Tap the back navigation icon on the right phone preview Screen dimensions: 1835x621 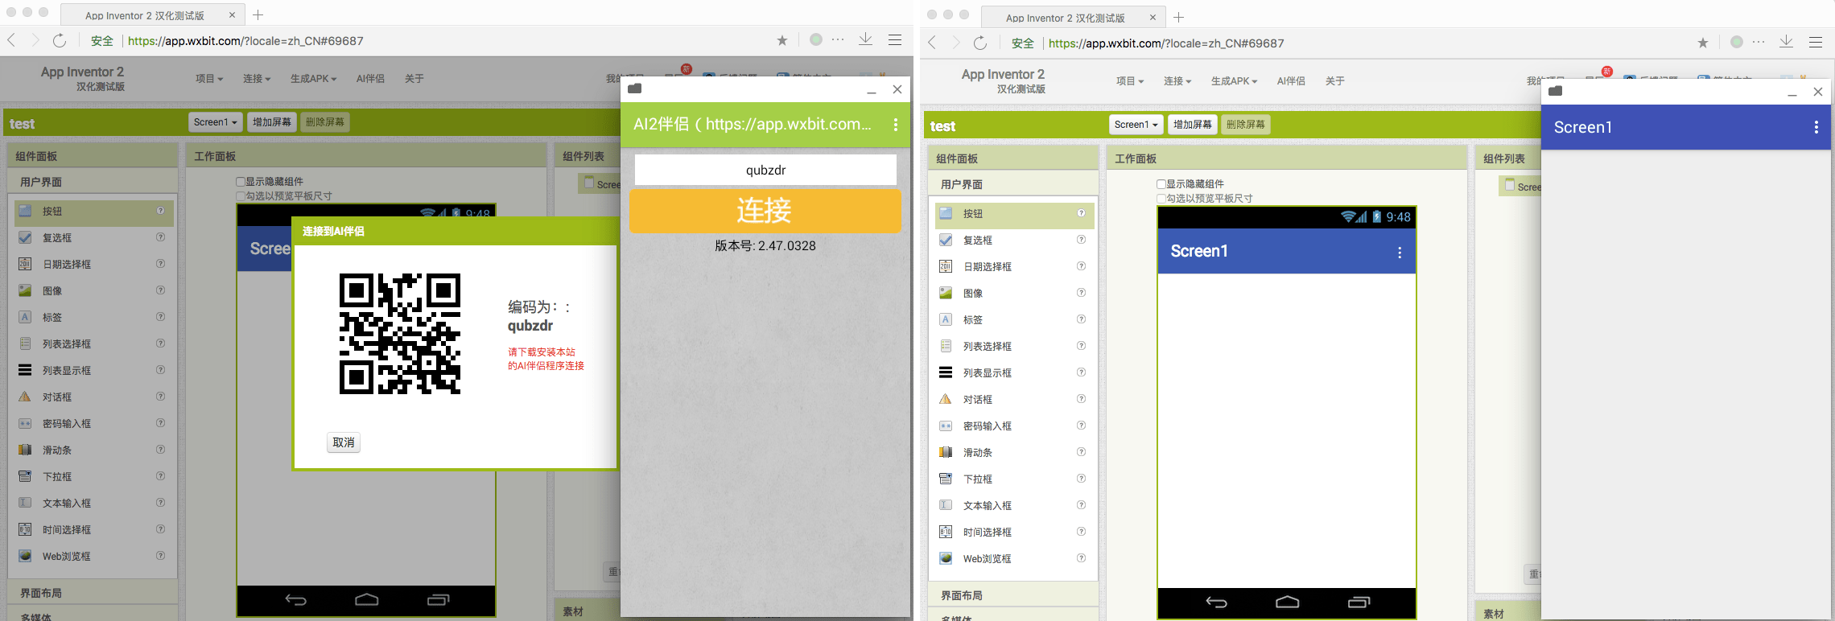coord(1216,602)
